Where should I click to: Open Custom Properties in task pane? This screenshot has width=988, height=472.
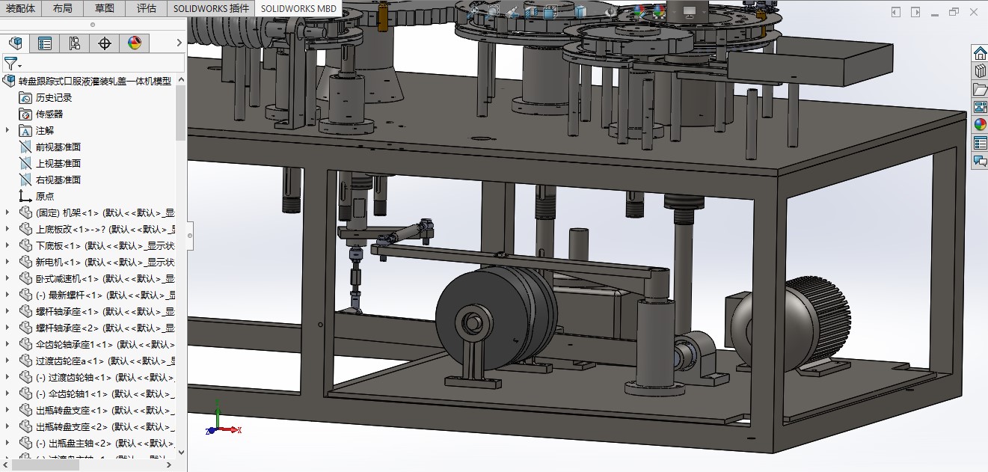point(980,143)
